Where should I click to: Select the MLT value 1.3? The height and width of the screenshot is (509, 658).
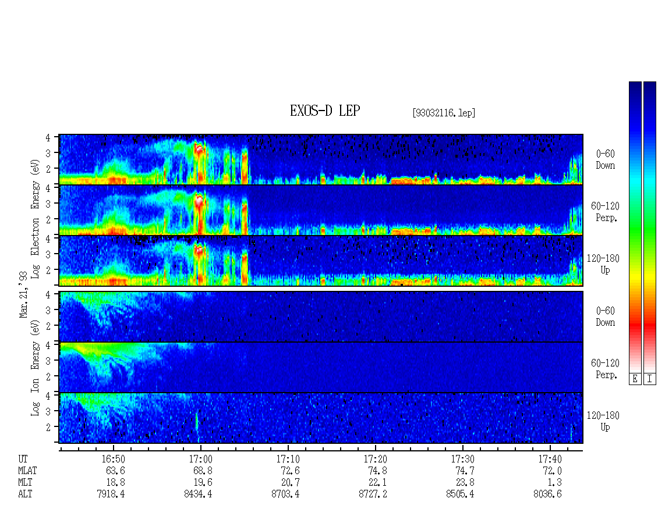[554, 482]
